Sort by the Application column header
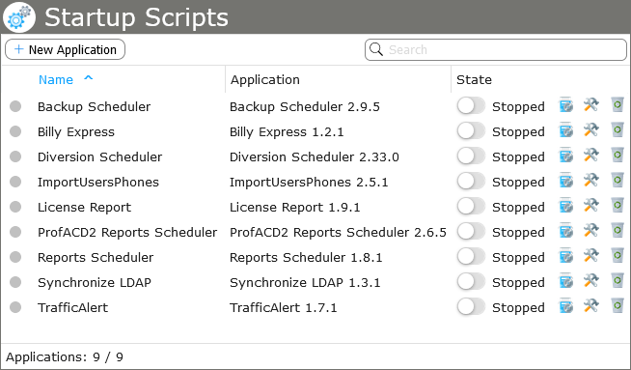The image size is (631, 370). [x=264, y=80]
